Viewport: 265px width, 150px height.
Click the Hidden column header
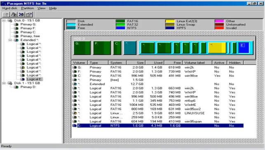(x=235, y=63)
